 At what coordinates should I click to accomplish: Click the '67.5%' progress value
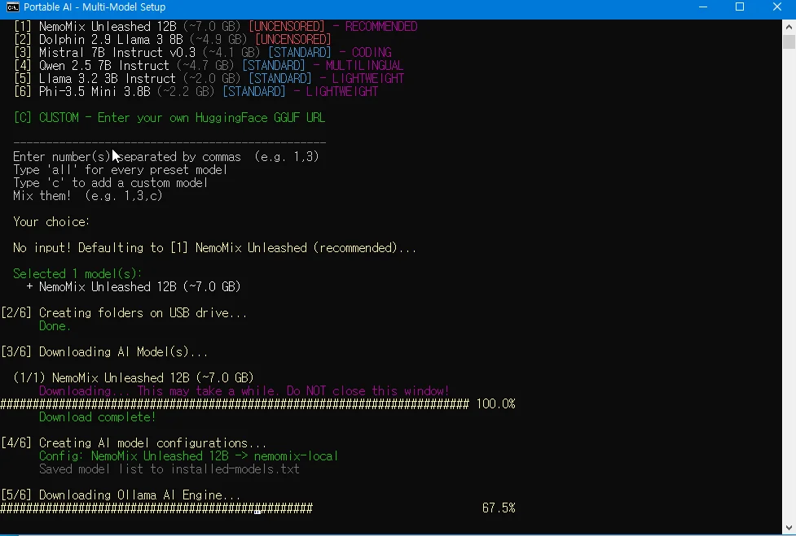click(x=499, y=508)
